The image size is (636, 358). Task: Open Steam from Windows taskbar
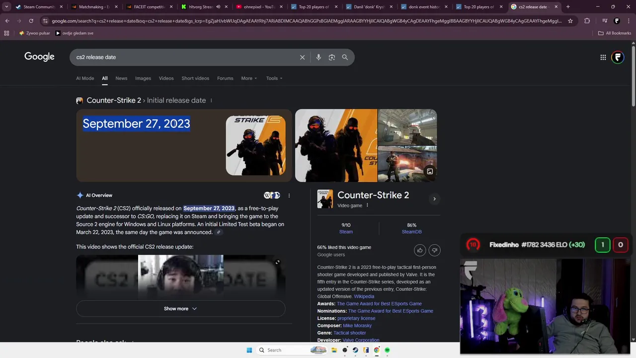tap(355, 350)
